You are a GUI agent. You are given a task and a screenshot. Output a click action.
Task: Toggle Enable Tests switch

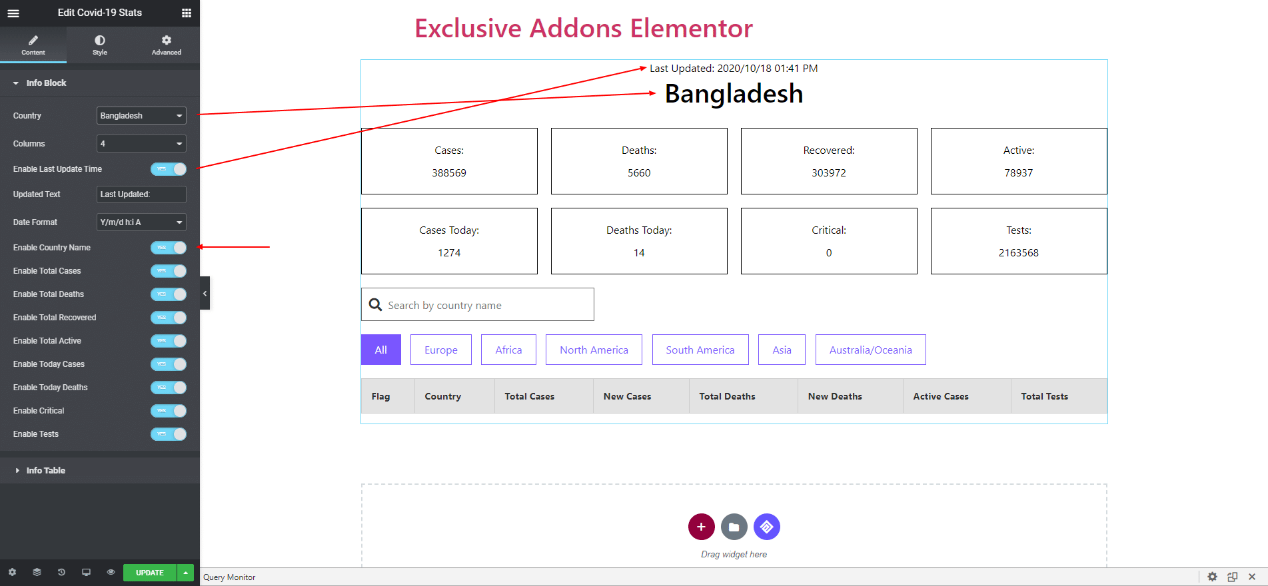[169, 434]
